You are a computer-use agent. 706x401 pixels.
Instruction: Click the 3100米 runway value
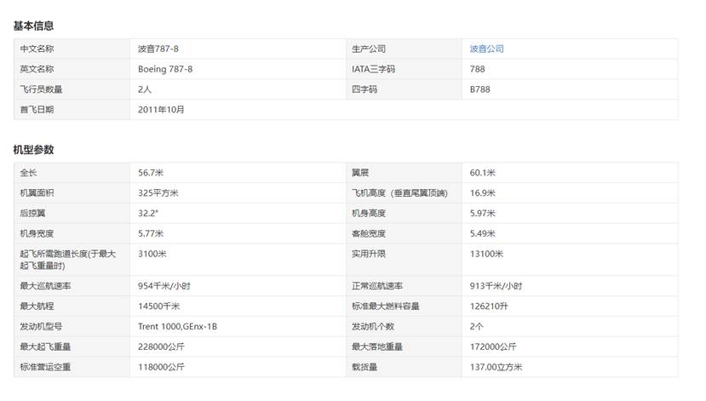coord(152,254)
